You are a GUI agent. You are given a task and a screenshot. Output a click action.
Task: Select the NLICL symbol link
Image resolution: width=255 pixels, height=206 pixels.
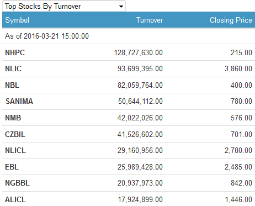[15, 150]
